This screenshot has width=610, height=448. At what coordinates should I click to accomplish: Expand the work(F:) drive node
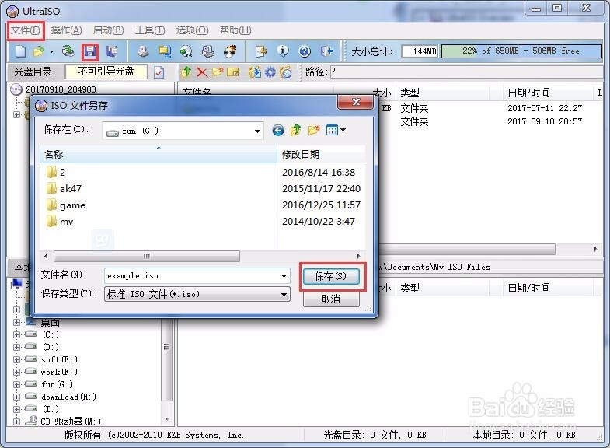(16, 372)
